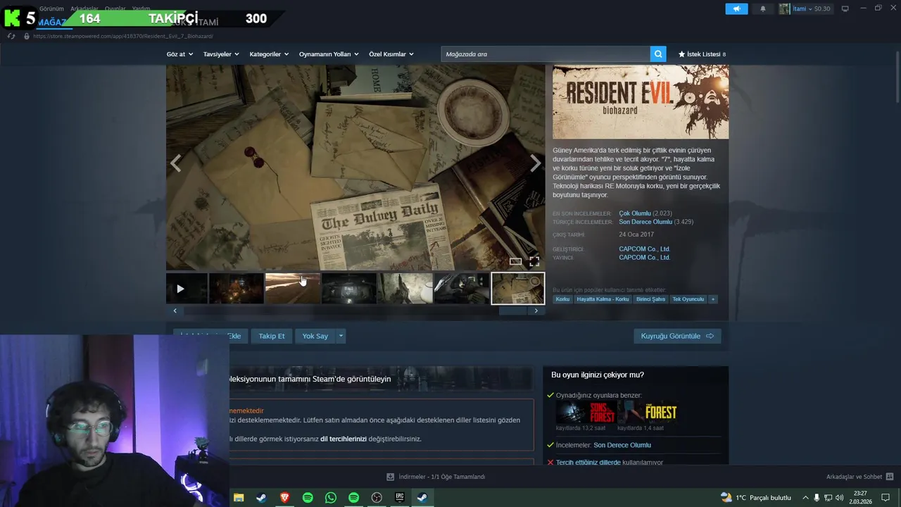
Task: Select the Korku tag
Action: coord(562,299)
